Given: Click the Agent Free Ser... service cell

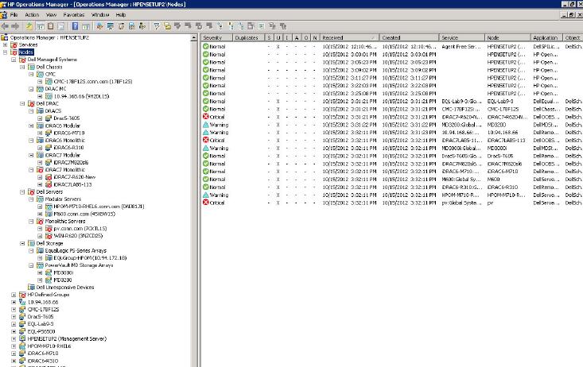Looking at the screenshot, I should point(461,46).
